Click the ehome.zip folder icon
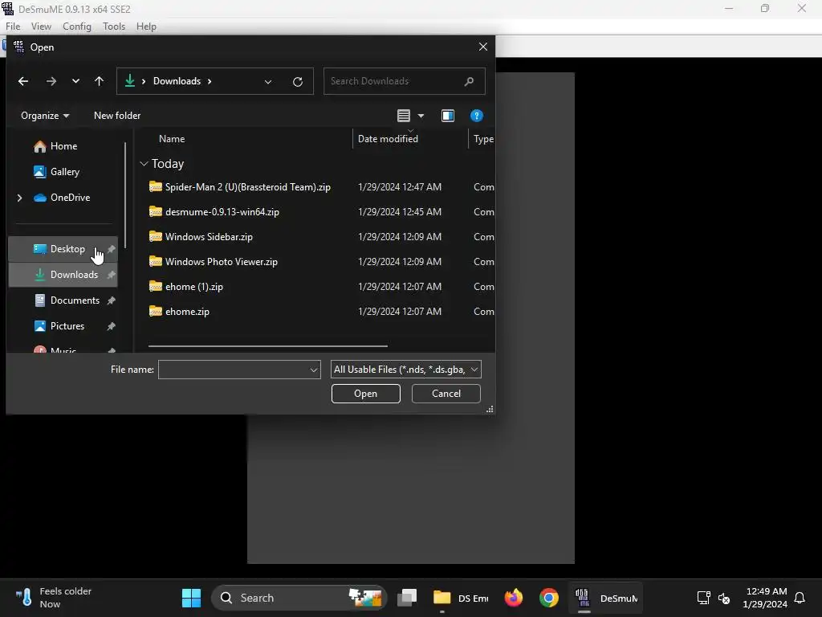Viewport: 822px width, 617px height. tap(156, 311)
